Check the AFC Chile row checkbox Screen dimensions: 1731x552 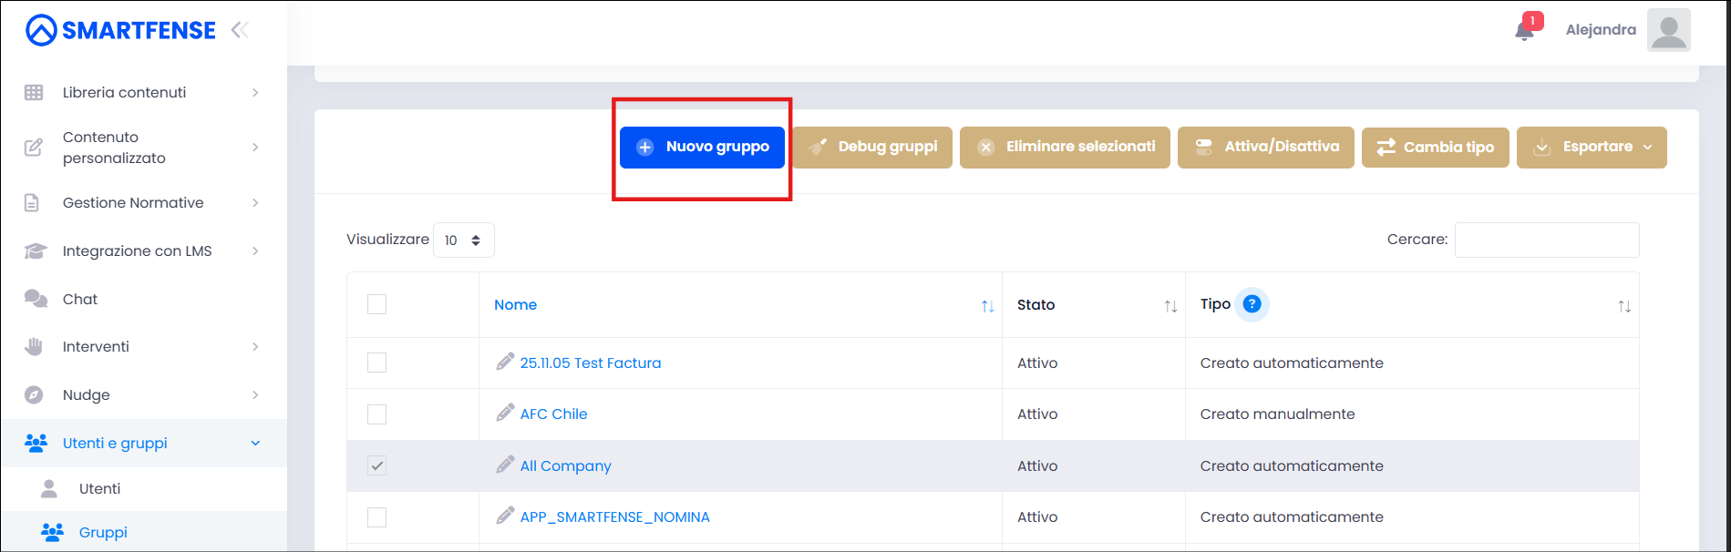click(x=376, y=414)
